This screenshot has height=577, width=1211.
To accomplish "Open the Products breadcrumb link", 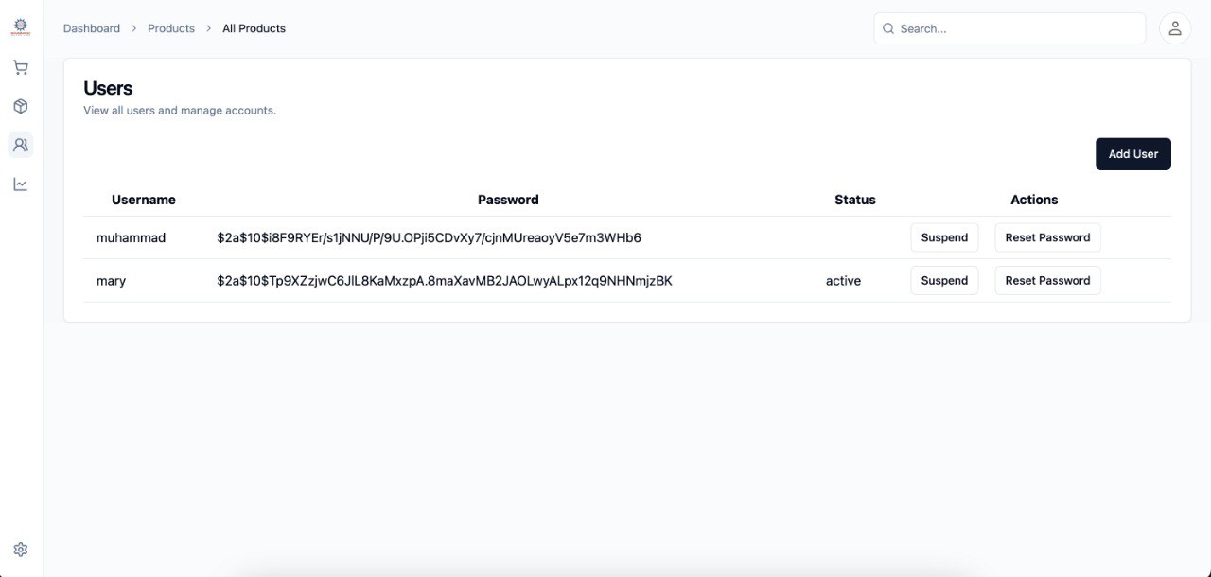I will (170, 28).
